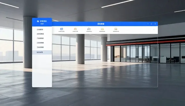This screenshot has width=185, height=106.
Task: Open the blue first toolbar icon
Action: (62, 29)
